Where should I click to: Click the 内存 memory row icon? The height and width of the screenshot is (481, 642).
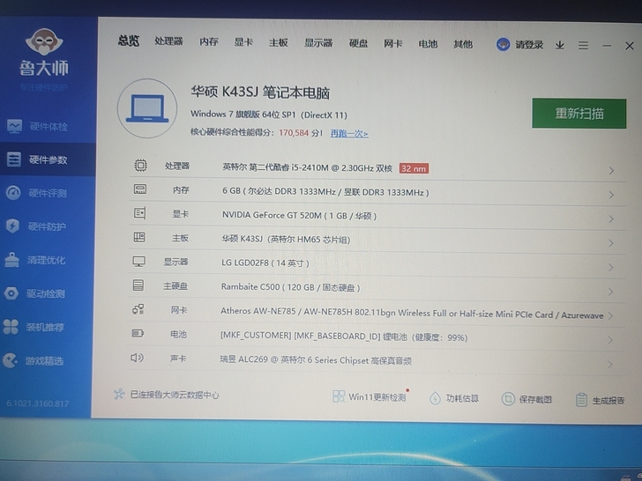coord(140,189)
